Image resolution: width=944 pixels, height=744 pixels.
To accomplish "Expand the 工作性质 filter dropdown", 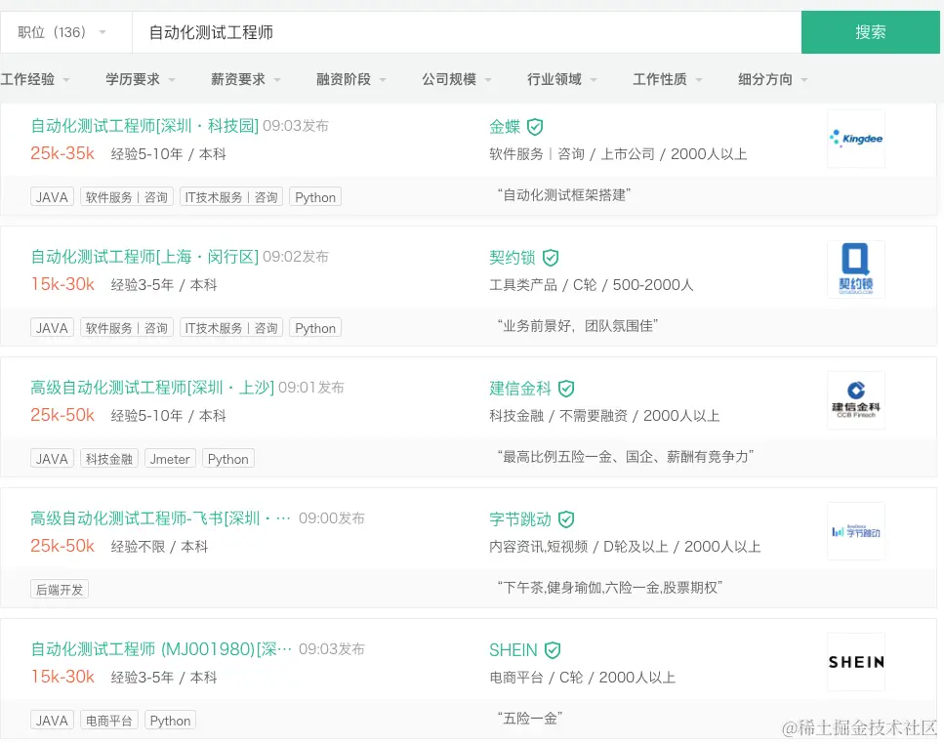I will (x=667, y=79).
